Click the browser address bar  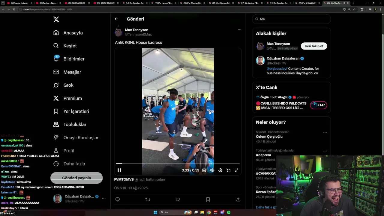[x=180, y=9]
